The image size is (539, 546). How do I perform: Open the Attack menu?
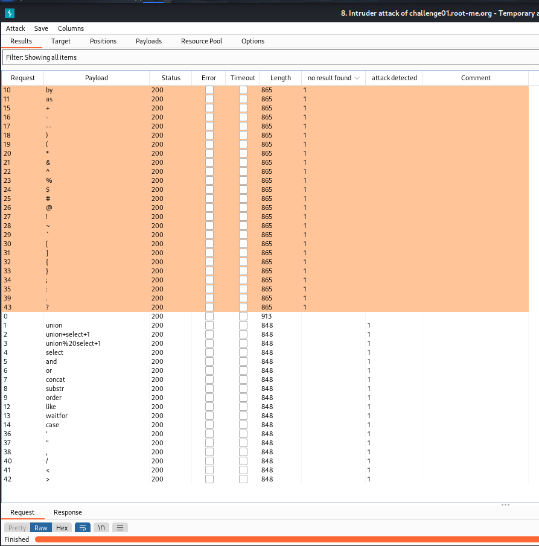tap(15, 28)
